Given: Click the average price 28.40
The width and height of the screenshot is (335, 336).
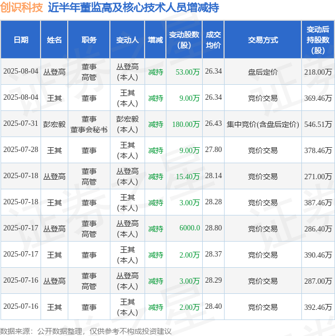Looking at the screenshot, I should [213, 306].
